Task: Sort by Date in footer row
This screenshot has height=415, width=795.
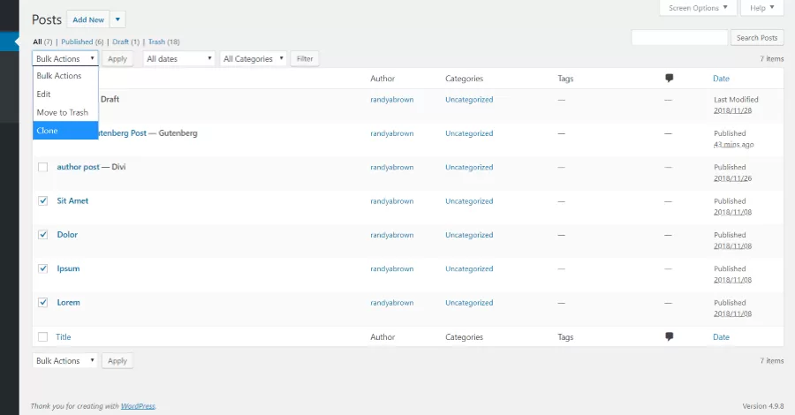Action: (x=721, y=337)
